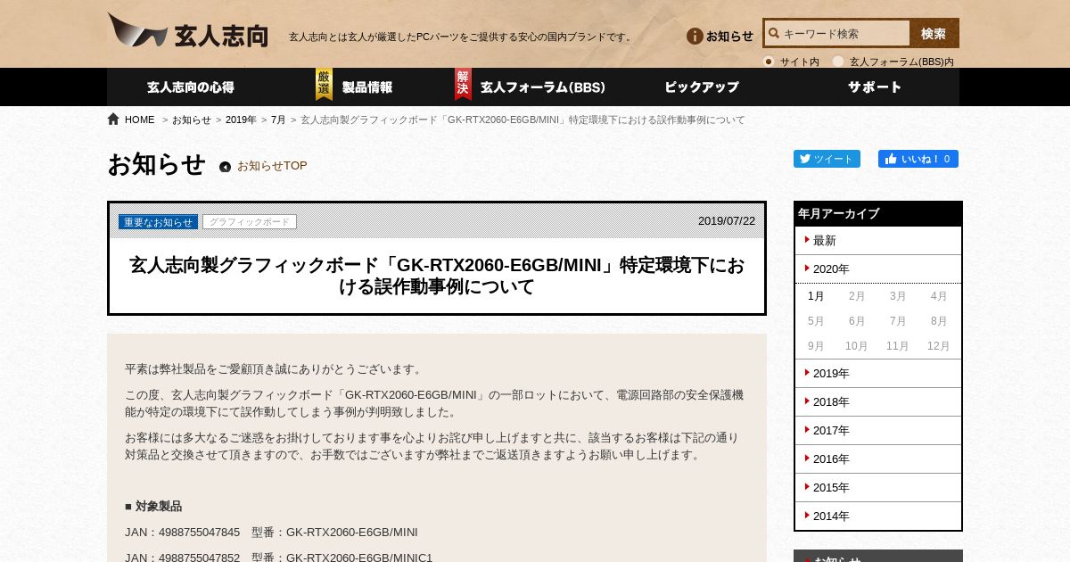1070x562 pixels.
Task: Click the Facebook いいね！ button
Action: pyautogui.click(x=918, y=159)
